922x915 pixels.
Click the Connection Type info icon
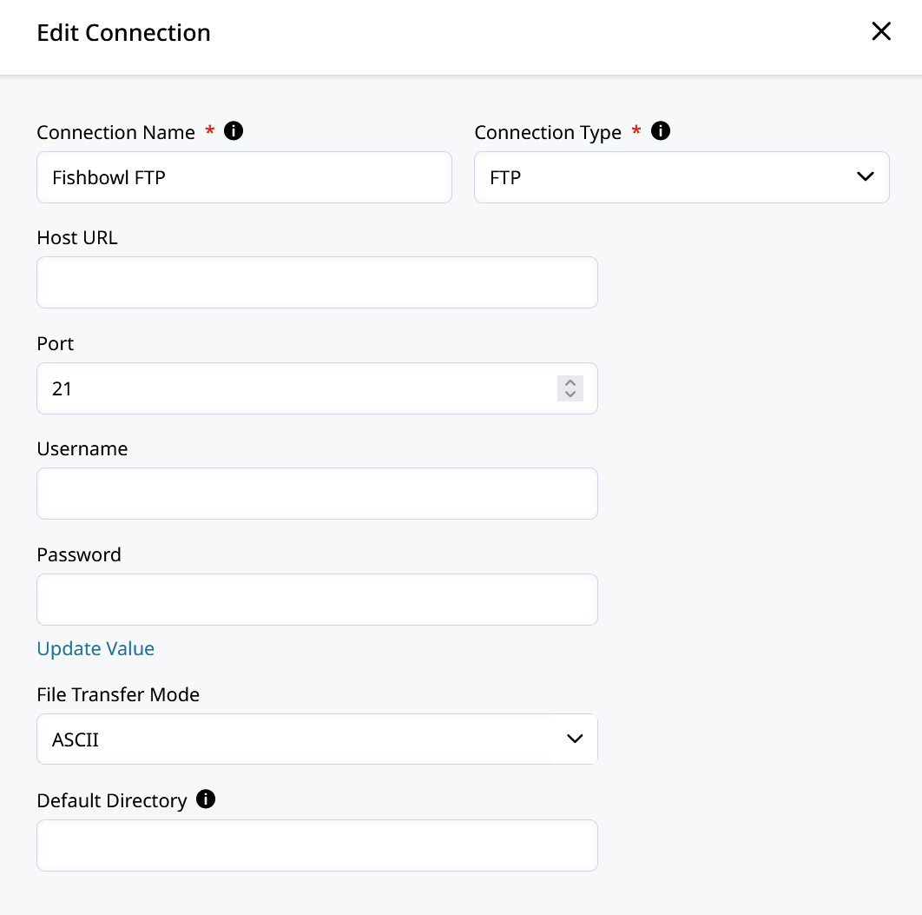tap(661, 131)
